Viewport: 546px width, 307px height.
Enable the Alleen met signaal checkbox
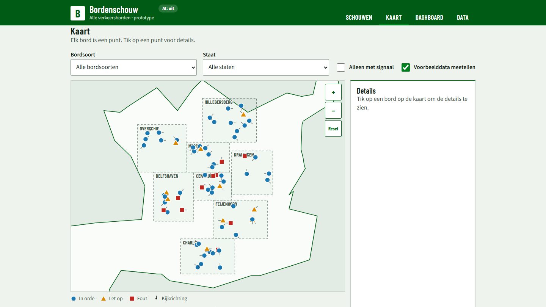tap(341, 67)
